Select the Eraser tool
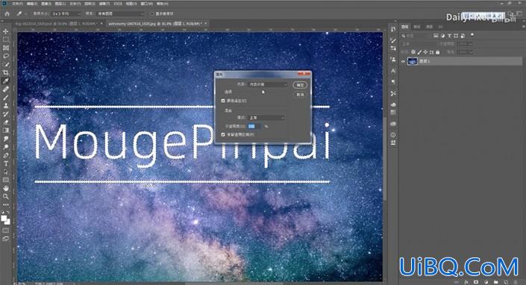 coord(6,122)
